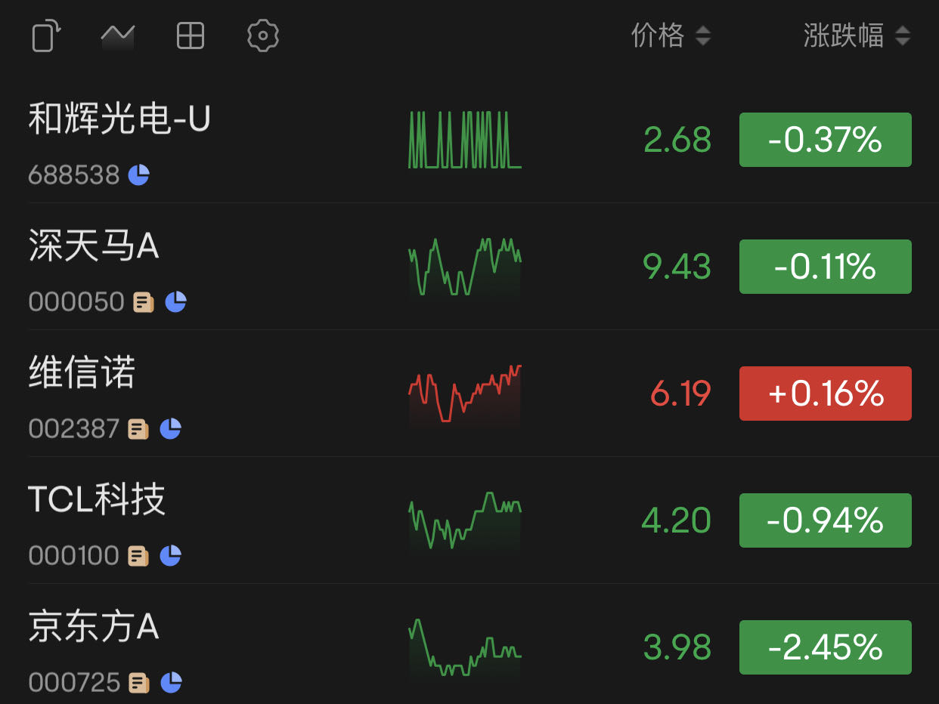The image size is (939, 704).
Task: Click the price 2.68 of 和辉光电-U
Action: (677, 139)
